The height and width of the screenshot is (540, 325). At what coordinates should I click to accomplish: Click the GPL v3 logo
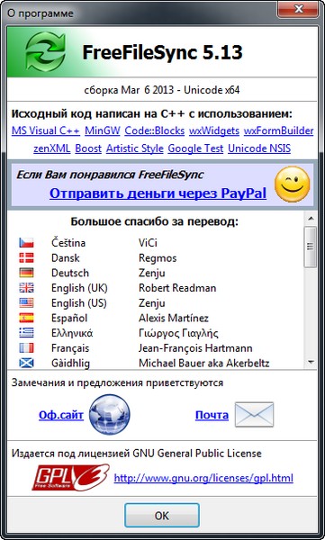tap(70, 477)
